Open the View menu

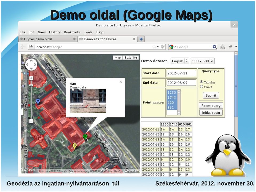pos(42,32)
